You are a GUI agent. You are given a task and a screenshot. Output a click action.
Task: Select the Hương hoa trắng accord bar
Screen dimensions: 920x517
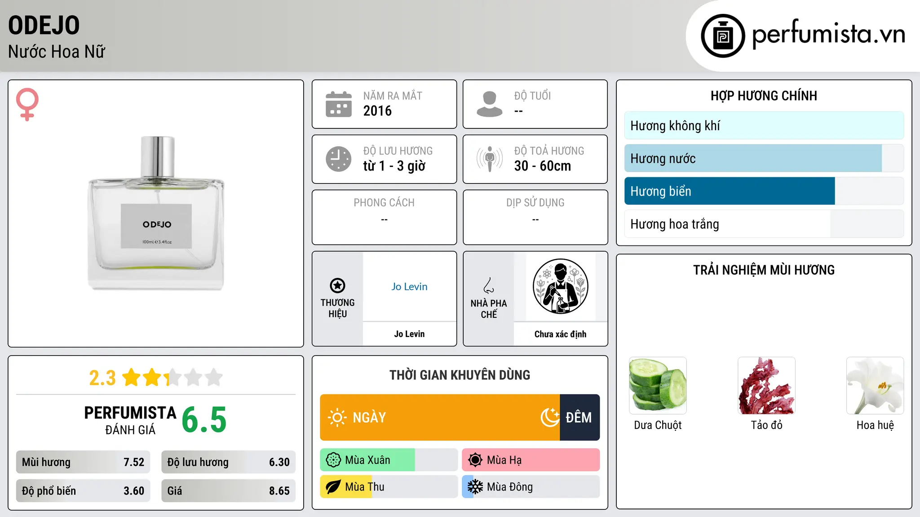click(x=764, y=224)
